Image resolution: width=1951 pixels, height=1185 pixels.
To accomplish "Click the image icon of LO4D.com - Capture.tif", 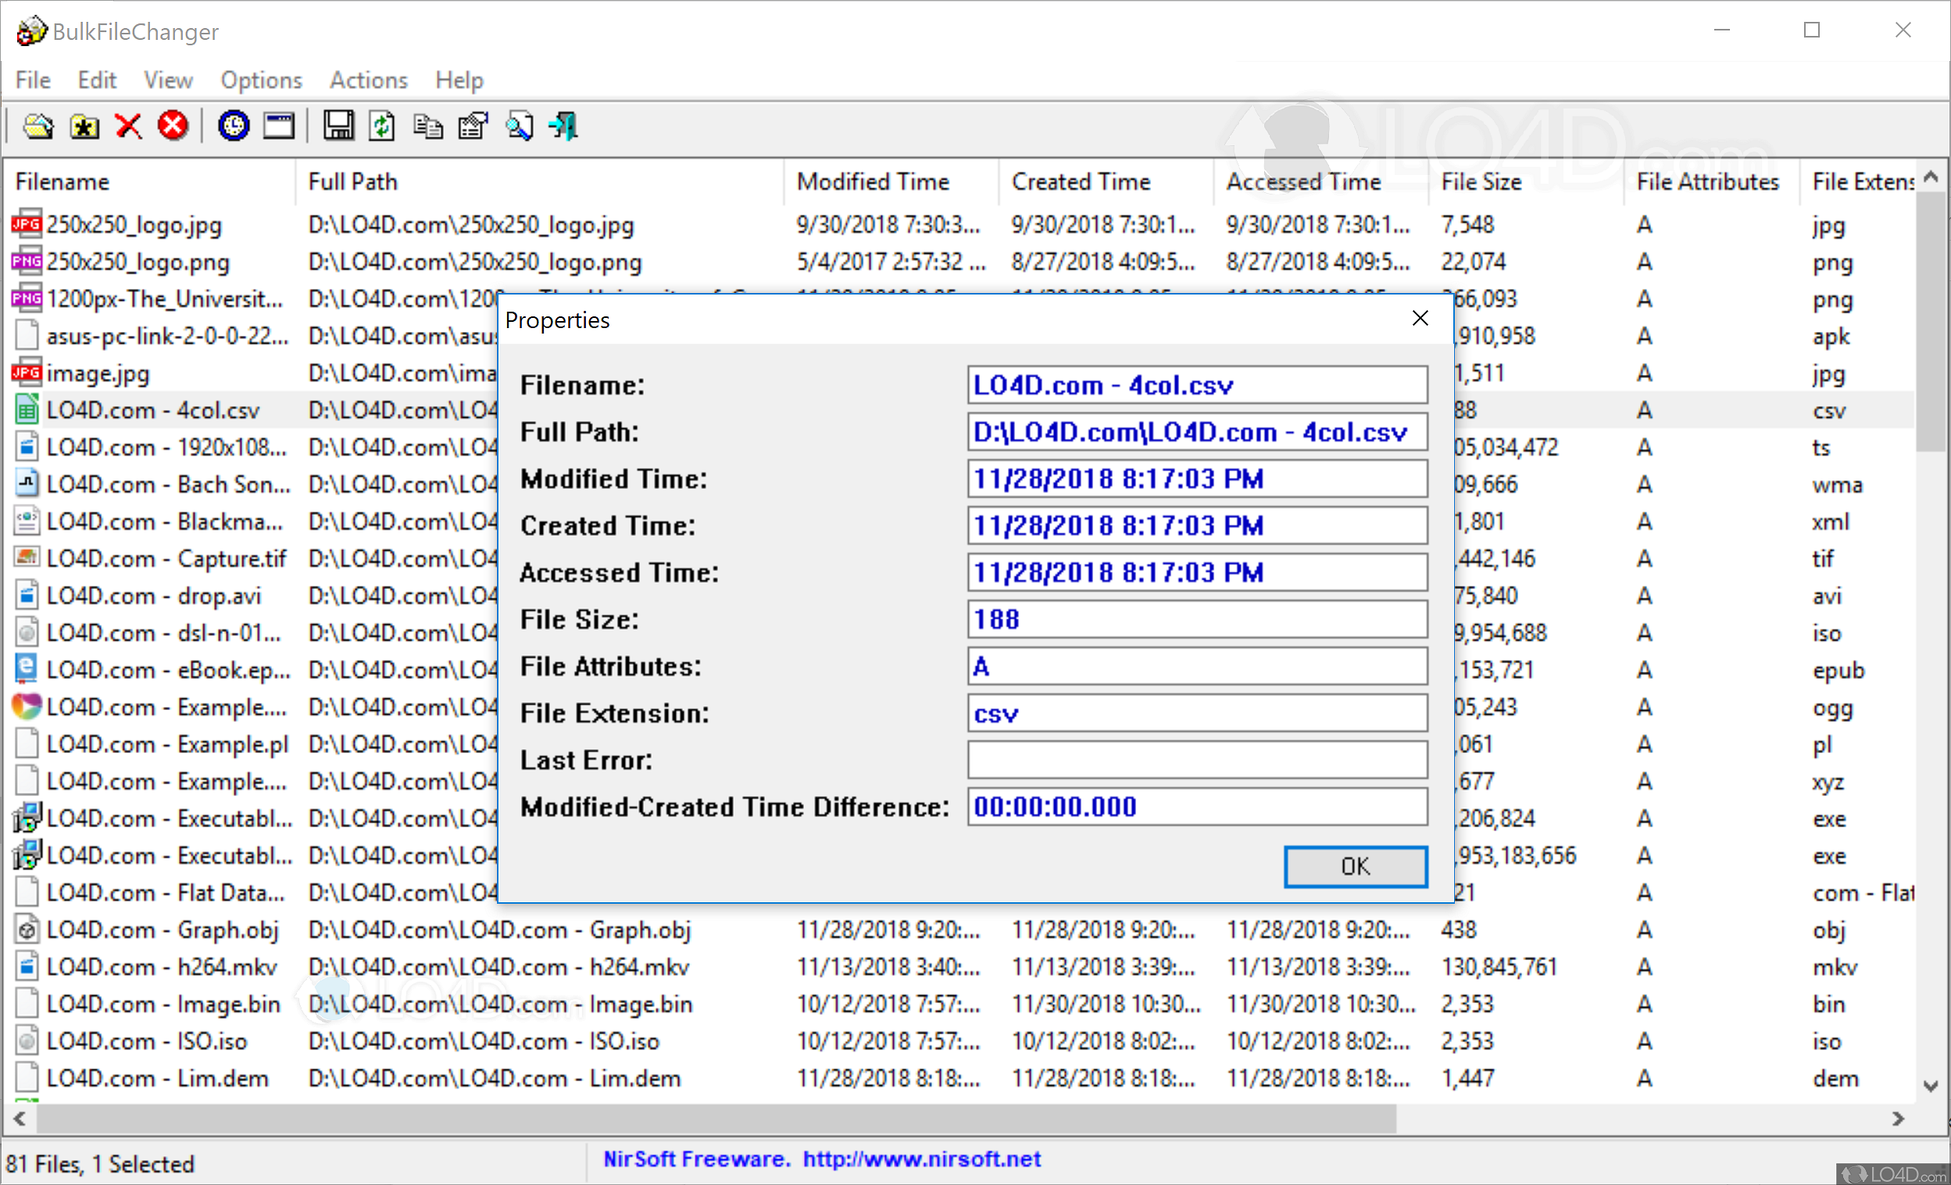I will click(26, 558).
